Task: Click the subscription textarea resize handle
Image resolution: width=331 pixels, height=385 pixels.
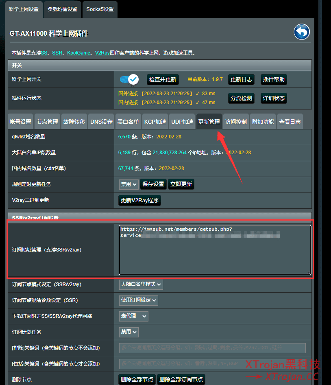Action: point(309,272)
